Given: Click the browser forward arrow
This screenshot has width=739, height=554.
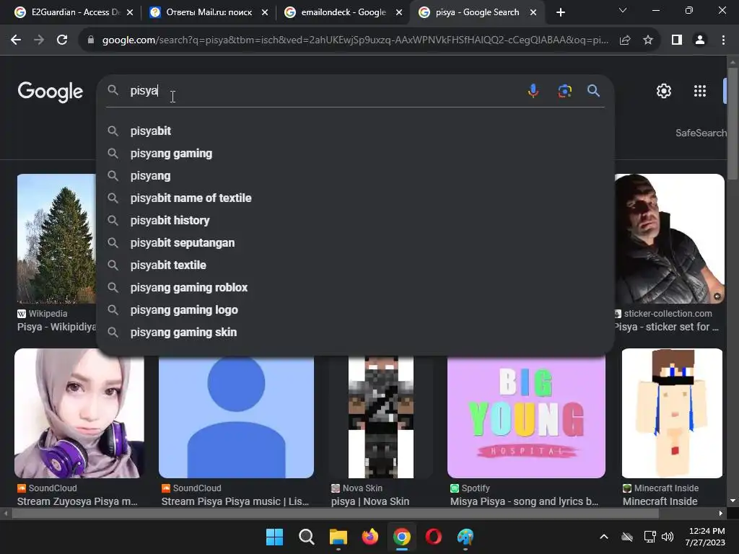Looking at the screenshot, I should [x=39, y=40].
